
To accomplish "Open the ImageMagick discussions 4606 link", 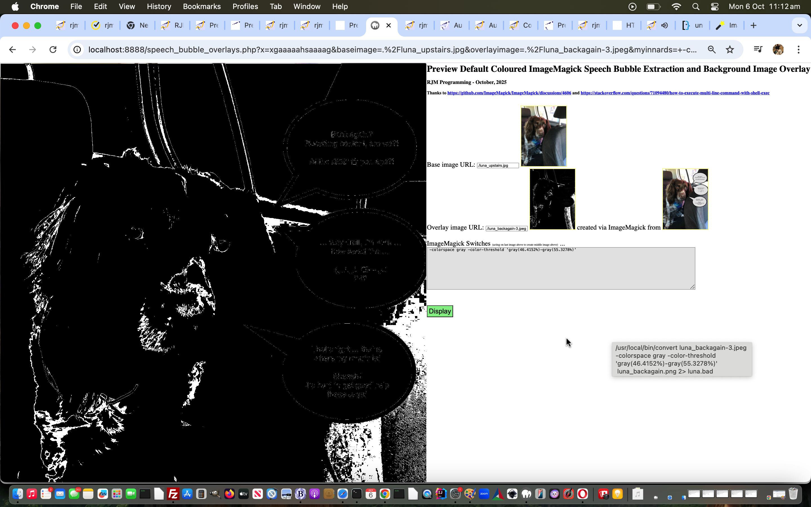I will tap(509, 93).
